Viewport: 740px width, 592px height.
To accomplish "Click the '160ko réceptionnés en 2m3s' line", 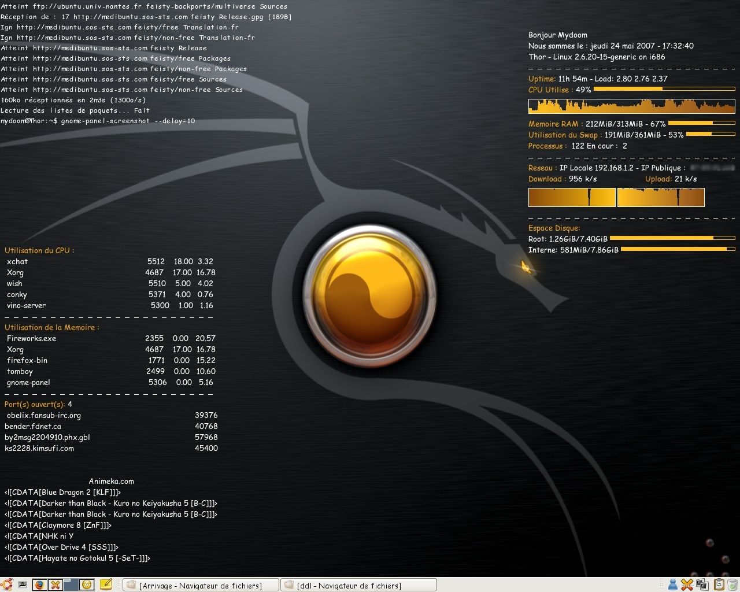I will pyautogui.click(x=73, y=100).
